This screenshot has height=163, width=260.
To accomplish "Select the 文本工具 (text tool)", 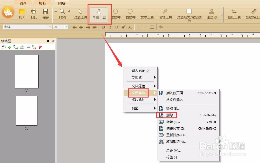I will coord(147,14).
